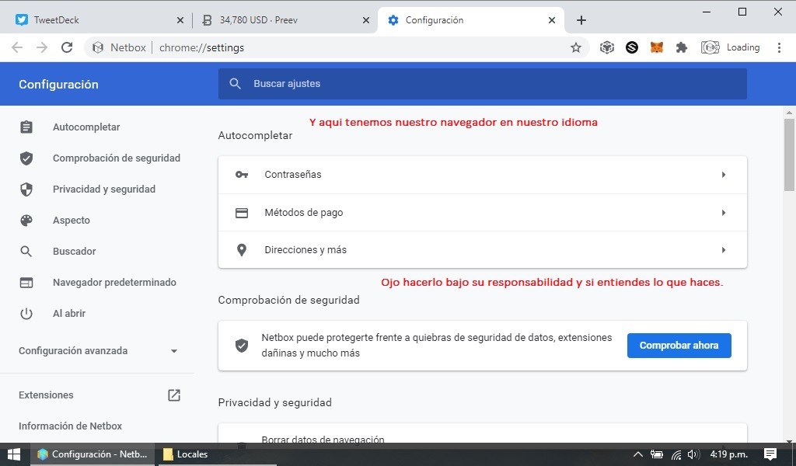Expand the Direcciones y más row arrow
Viewport: 796px width, 466px height.
tap(724, 250)
